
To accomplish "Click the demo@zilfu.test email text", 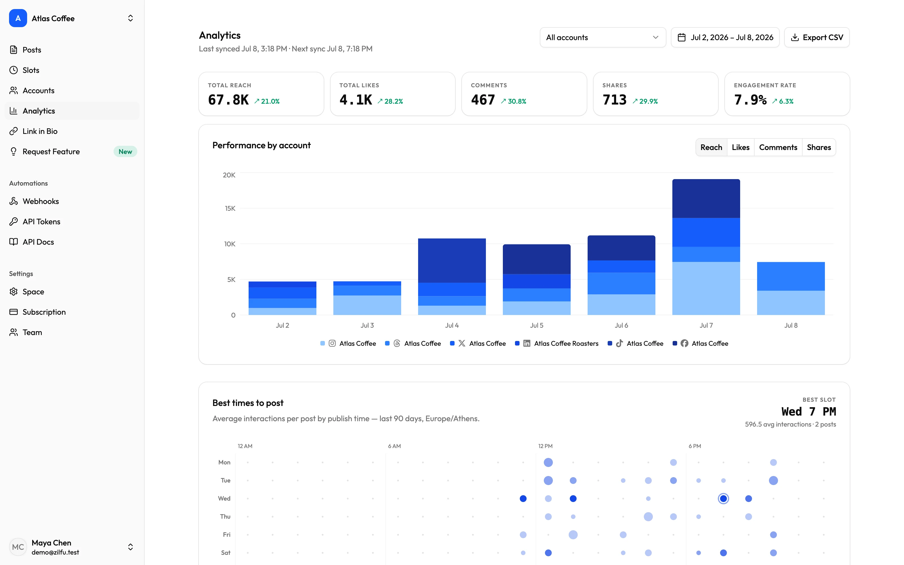I will pos(55,552).
